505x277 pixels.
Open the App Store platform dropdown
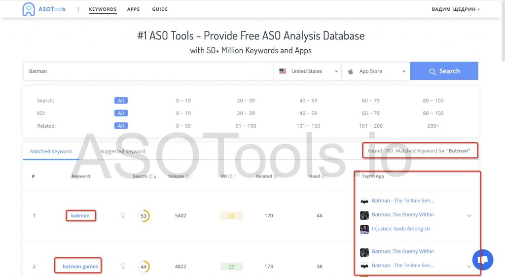pyautogui.click(x=376, y=71)
